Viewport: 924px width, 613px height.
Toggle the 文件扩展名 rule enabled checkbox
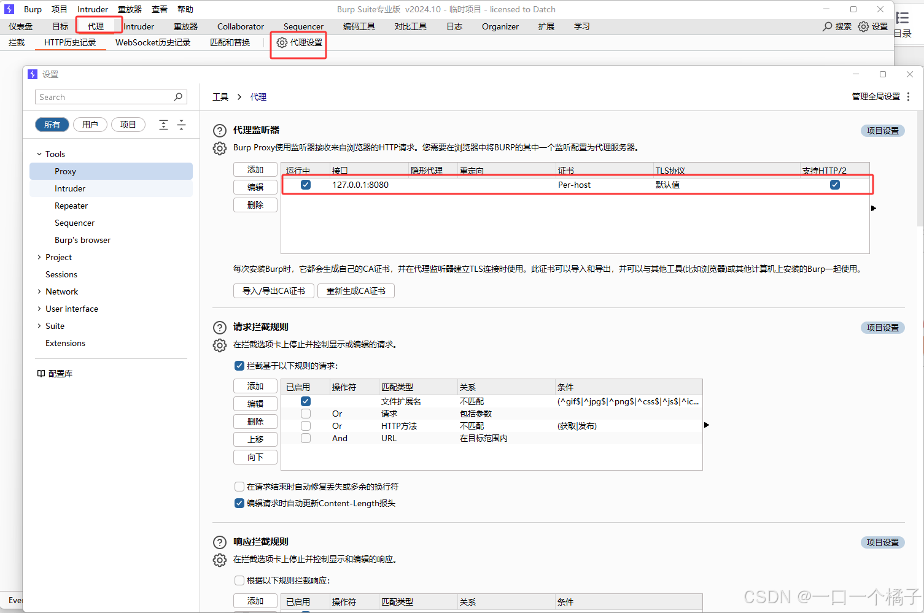click(x=306, y=401)
